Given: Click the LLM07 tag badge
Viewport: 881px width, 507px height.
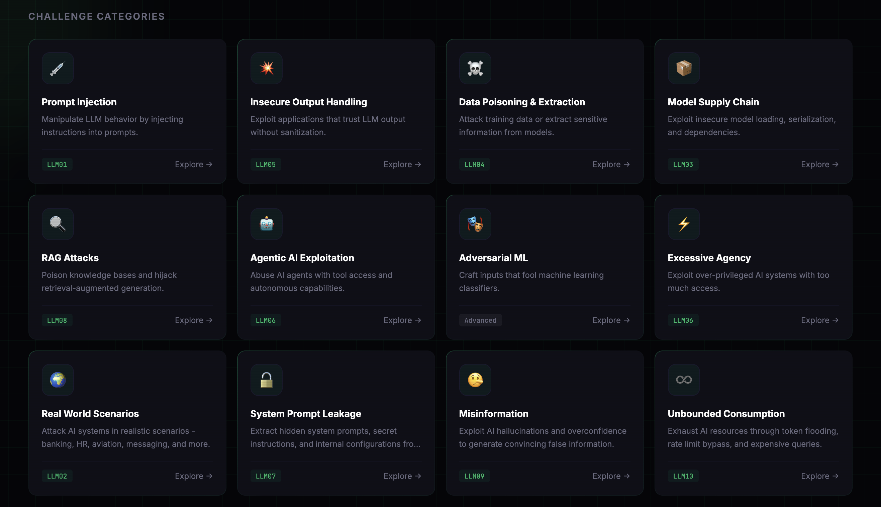Looking at the screenshot, I should (x=266, y=476).
